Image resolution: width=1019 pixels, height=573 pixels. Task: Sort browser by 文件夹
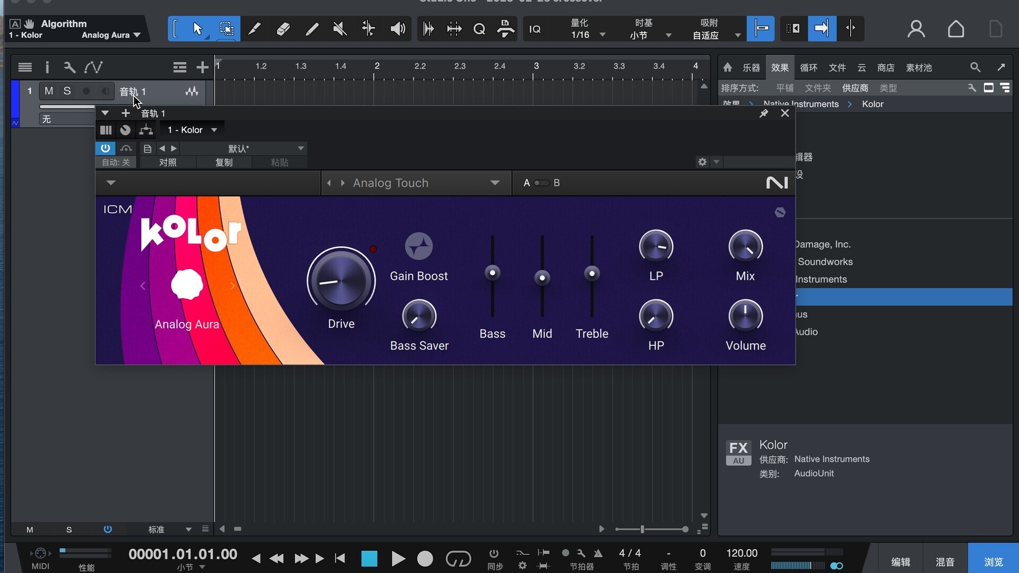tap(817, 88)
